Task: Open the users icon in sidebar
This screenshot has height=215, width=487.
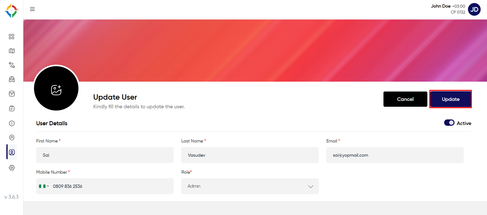Action: 12,152
